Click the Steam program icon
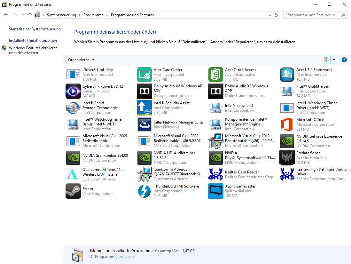The width and height of the screenshot is (351, 264). 73,191
